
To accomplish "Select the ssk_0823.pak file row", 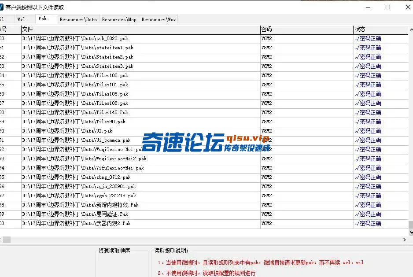I will [x=204, y=38].
